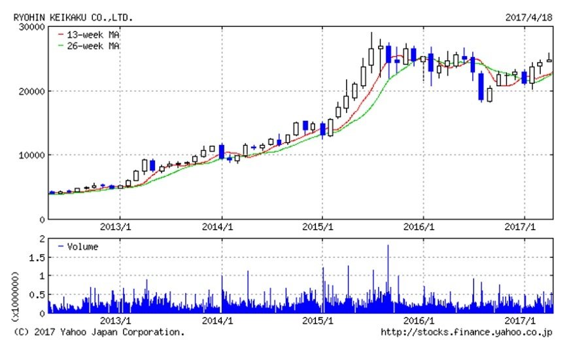Click the green 26-week MA legend line

(x=61, y=46)
